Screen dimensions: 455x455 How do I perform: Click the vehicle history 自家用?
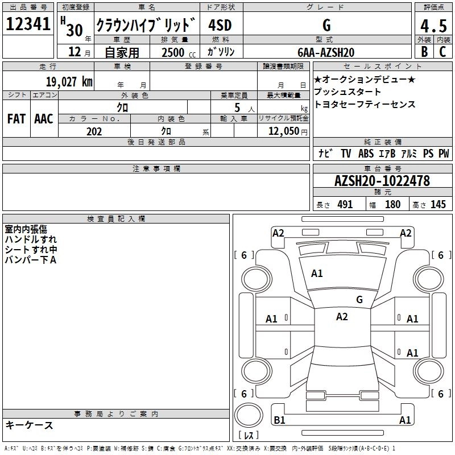pos(122,52)
